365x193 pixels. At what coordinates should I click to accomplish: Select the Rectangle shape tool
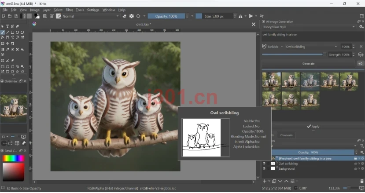click(12, 33)
